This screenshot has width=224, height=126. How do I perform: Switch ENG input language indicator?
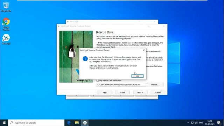click(201, 123)
